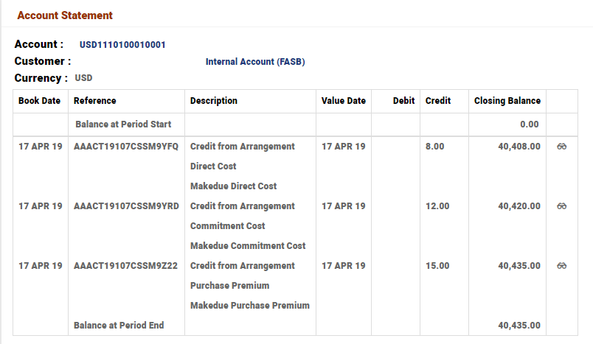
Task: Click view details icon for 40,408.00 row
Action: [x=562, y=147]
